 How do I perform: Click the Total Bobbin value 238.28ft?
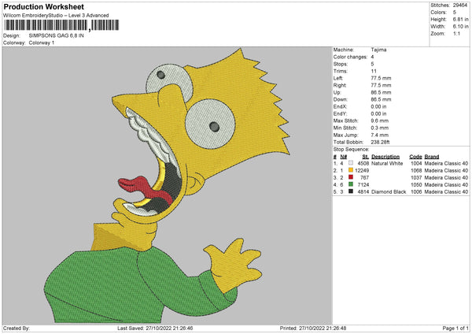pyautogui.click(x=380, y=142)
